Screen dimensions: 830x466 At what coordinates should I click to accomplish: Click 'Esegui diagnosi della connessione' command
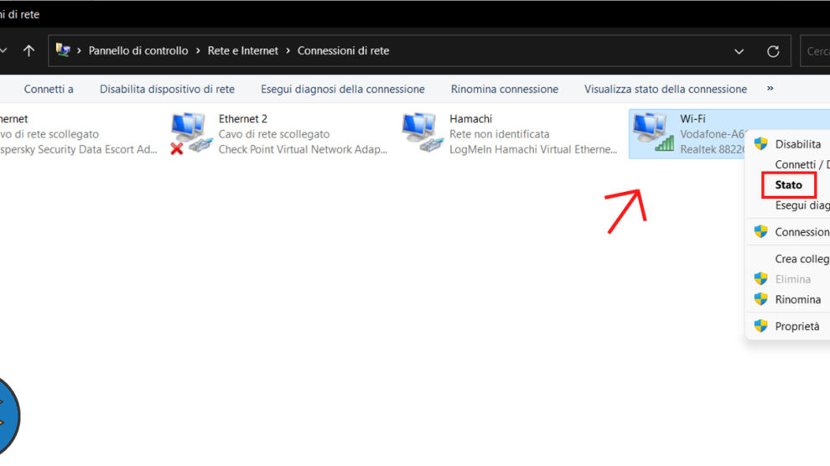[343, 89]
